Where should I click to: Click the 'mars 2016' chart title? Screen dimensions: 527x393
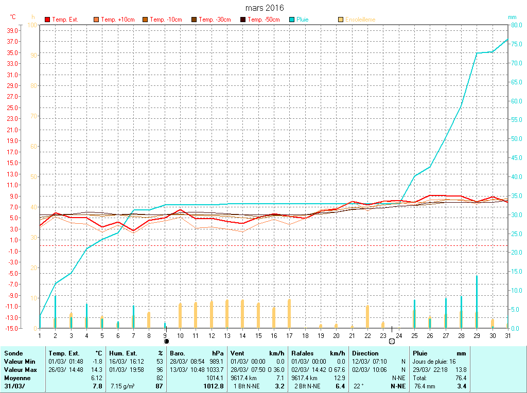pyautogui.click(x=264, y=8)
